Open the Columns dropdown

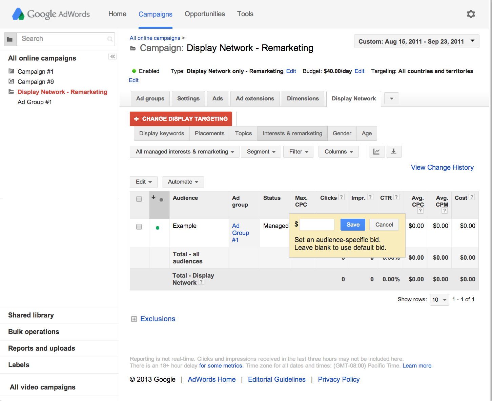[x=339, y=151]
